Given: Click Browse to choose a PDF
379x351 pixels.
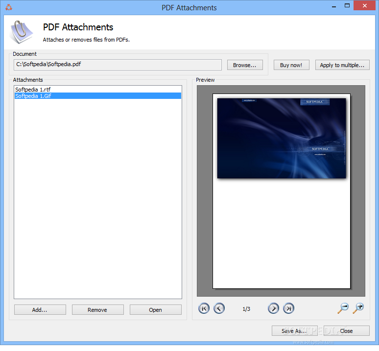Looking at the screenshot, I should click(x=245, y=65).
